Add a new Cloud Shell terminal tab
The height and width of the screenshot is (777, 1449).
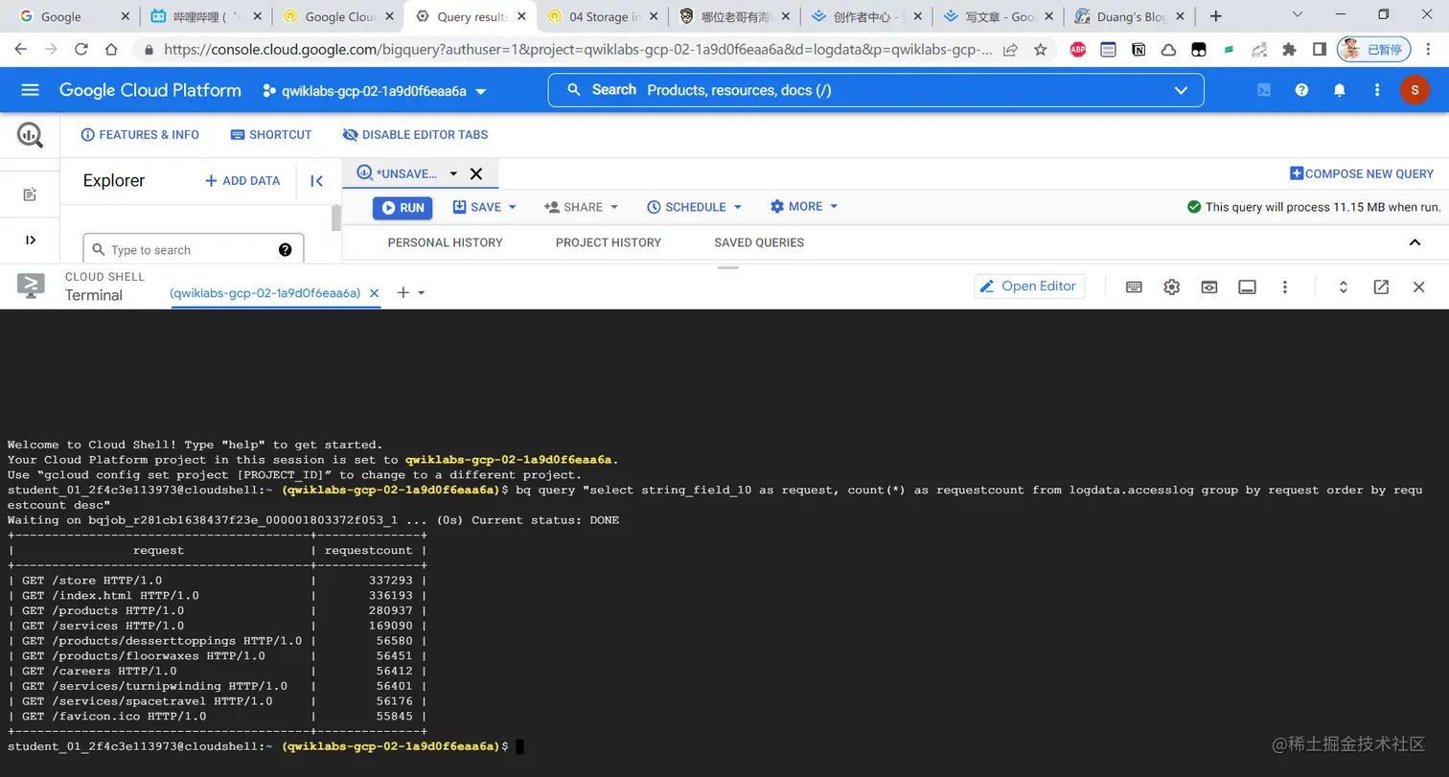[x=402, y=293]
